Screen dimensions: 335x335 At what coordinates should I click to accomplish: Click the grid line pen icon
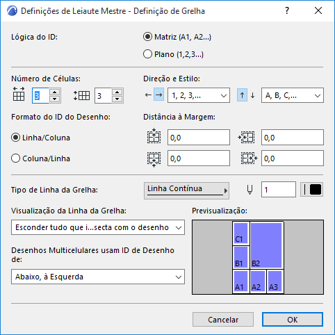pyautogui.click(x=250, y=190)
